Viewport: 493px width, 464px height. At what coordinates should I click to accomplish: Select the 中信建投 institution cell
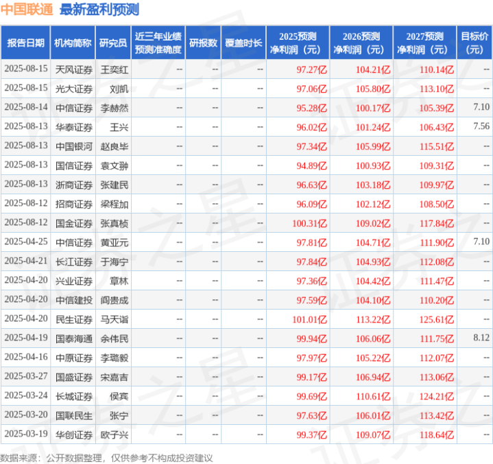pos(74,301)
